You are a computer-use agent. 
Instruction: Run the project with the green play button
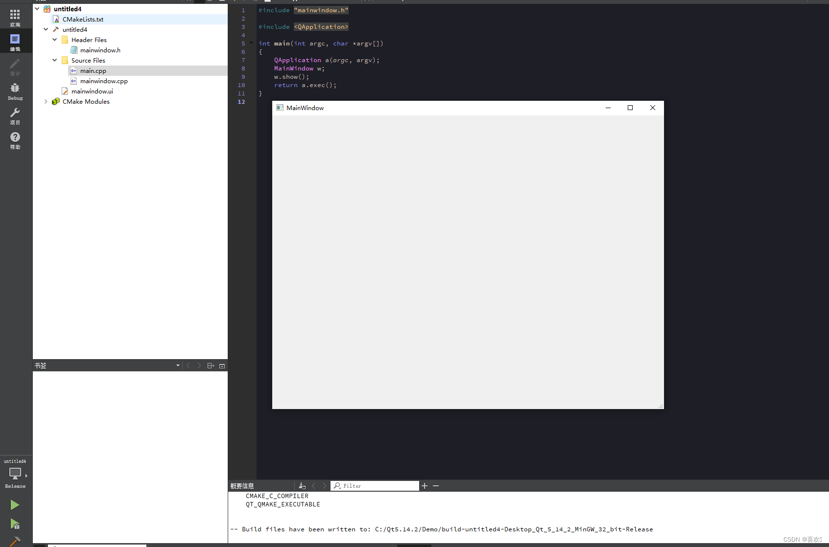coord(15,504)
